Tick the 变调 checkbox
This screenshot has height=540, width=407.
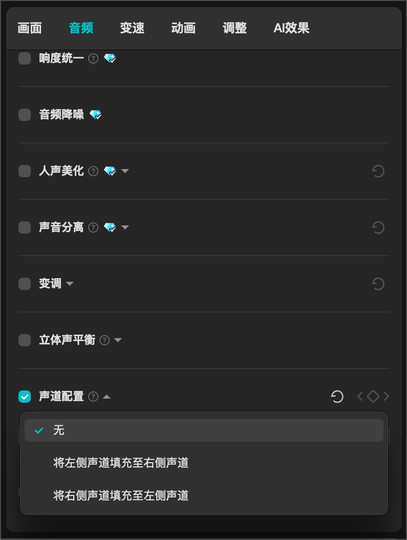(x=25, y=284)
